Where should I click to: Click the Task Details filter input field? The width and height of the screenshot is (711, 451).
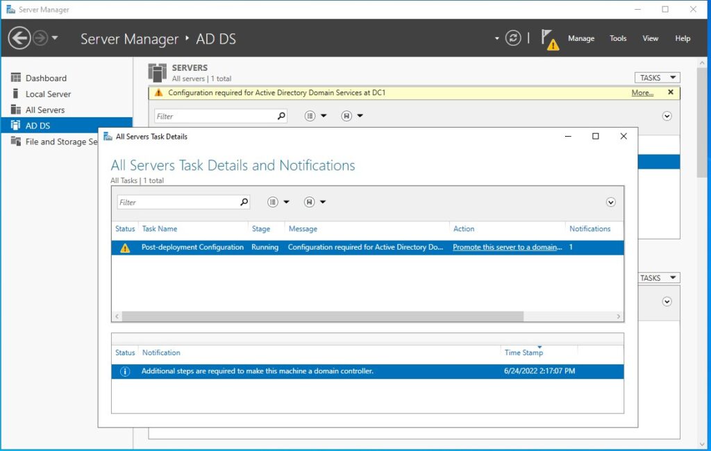178,202
